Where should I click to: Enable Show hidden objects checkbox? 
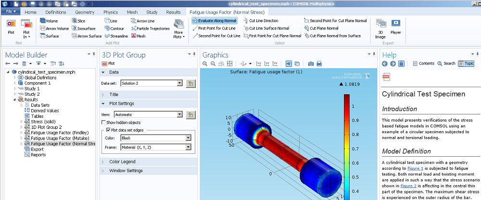tap(104, 123)
